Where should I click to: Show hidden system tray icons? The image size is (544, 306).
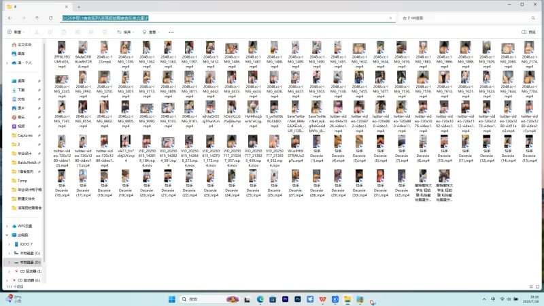[484, 299]
